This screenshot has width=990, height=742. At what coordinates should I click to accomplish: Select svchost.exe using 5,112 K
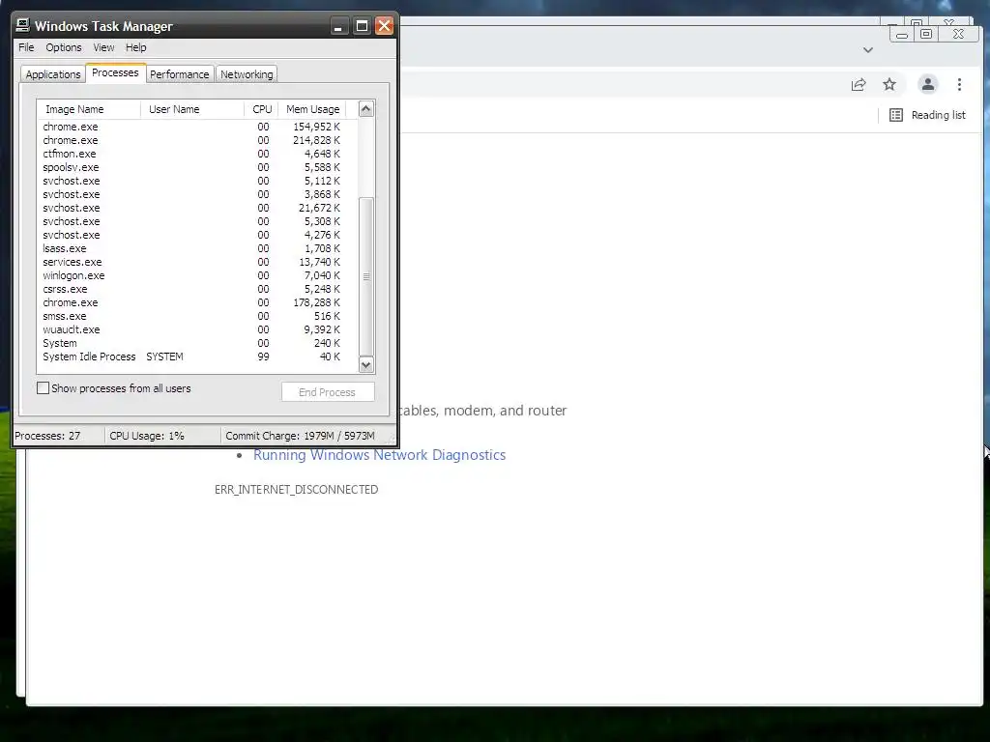pyautogui.click(x=197, y=181)
